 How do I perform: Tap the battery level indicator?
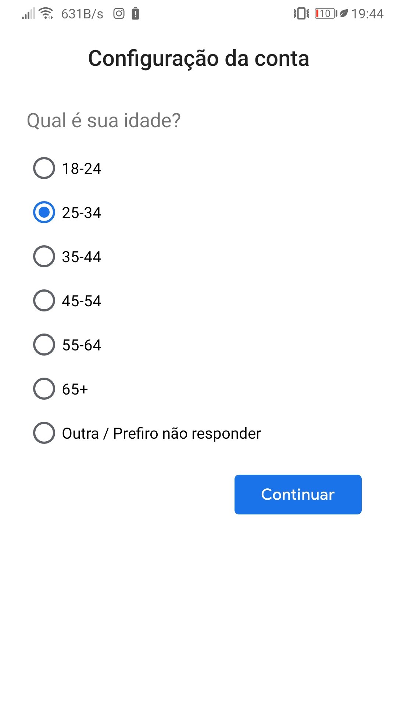point(325,14)
